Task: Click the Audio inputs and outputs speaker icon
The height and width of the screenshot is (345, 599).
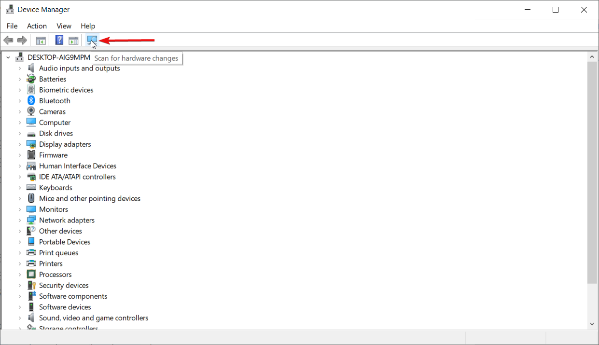Action: [x=31, y=68]
